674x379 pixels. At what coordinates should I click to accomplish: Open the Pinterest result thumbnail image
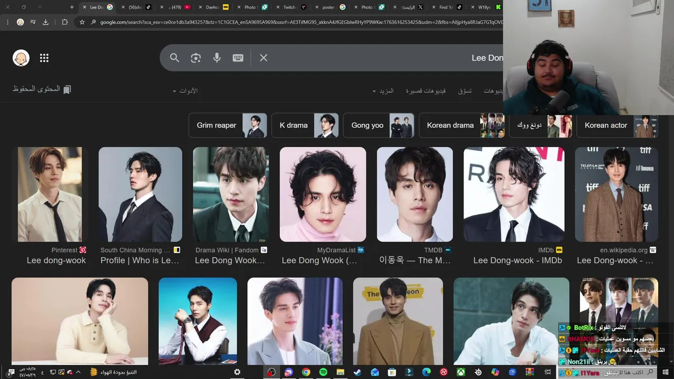pos(49,194)
